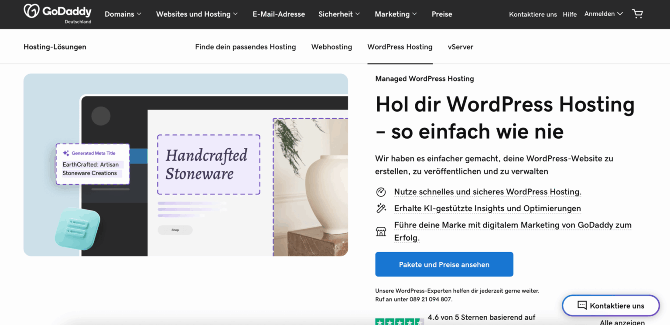The width and height of the screenshot is (670, 325).
Task: Expand the Domains dropdown menu
Action: [123, 14]
